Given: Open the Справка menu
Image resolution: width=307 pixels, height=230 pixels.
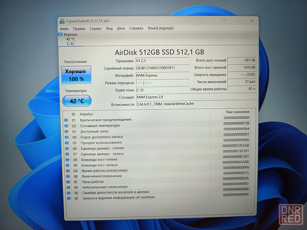Looking at the screenshot, I should 136,28.
